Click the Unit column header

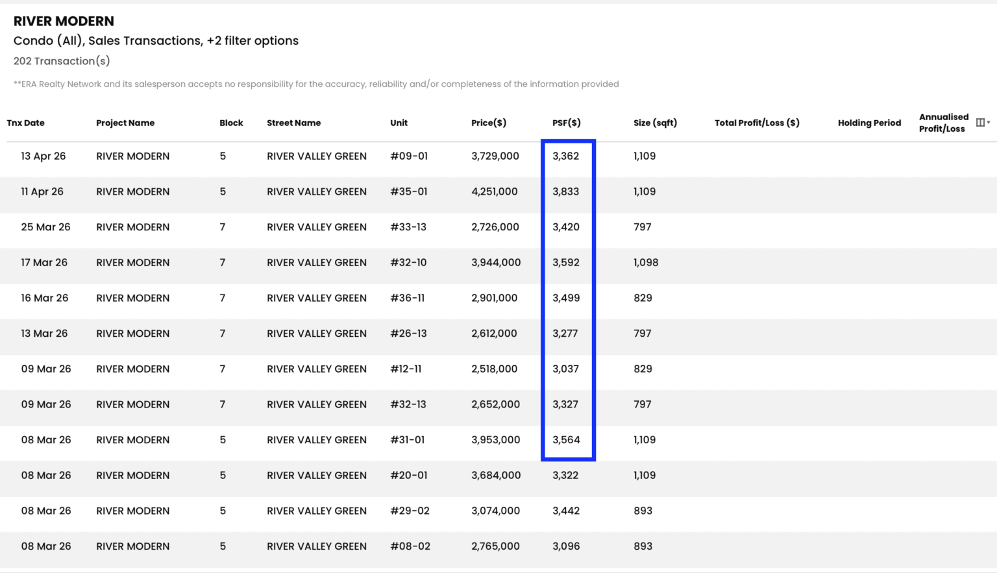399,123
